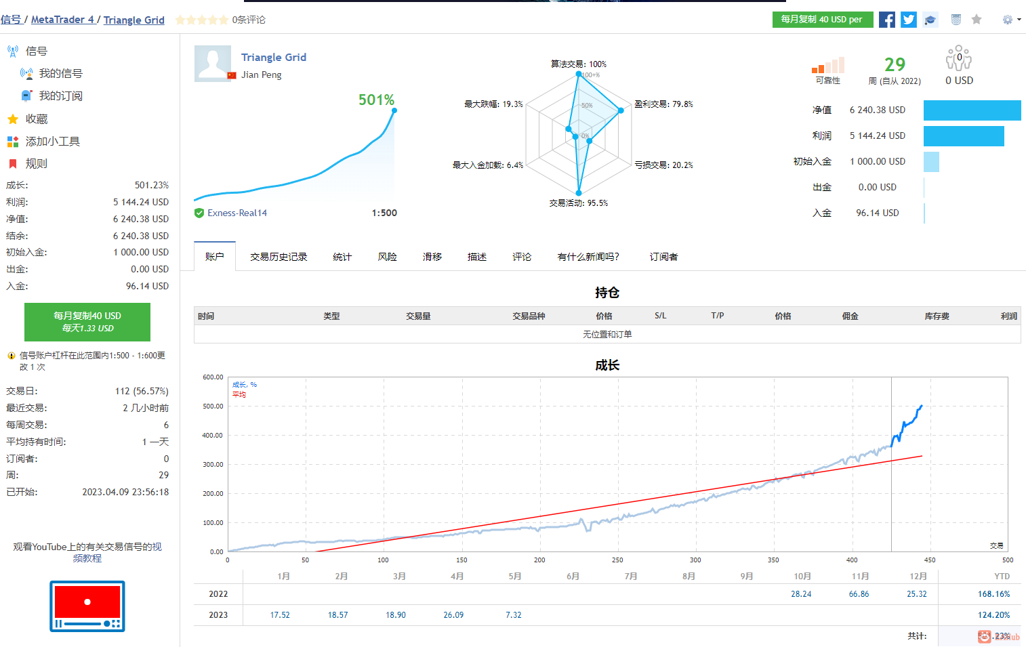Click the 平均 chart legend label

pyautogui.click(x=239, y=394)
